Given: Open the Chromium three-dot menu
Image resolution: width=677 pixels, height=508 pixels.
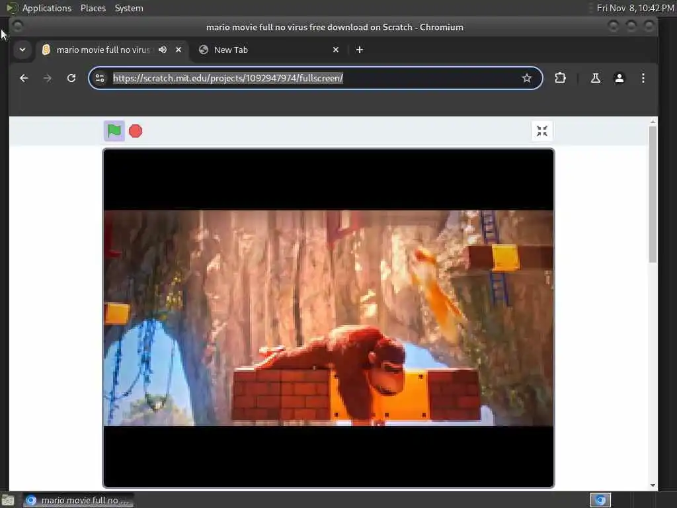Looking at the screenshot, I should 643,78.
